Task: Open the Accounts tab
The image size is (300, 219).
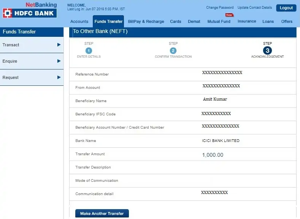Action: tap(79, 21)
